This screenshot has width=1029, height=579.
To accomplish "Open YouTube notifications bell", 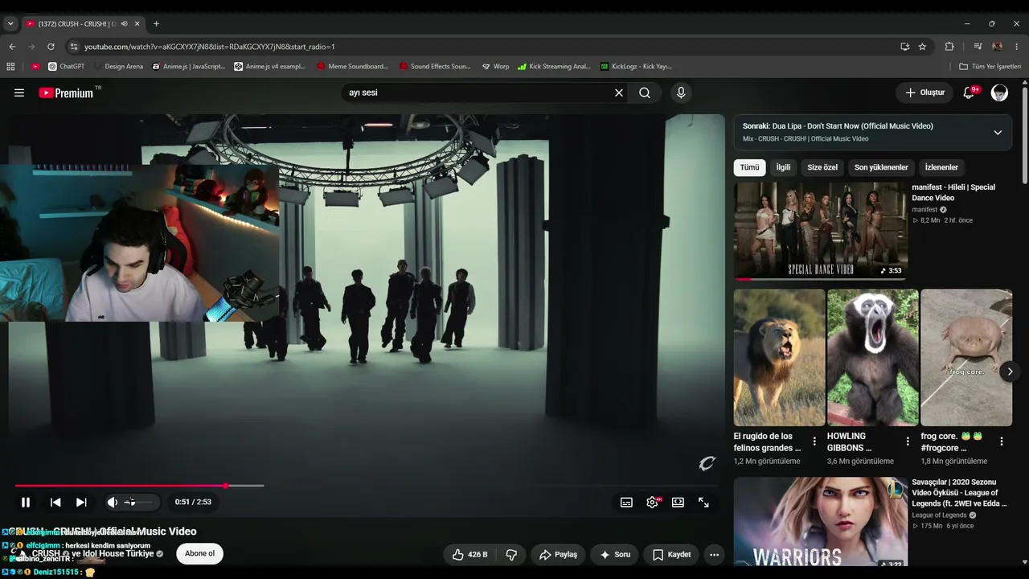I will click(969, 92).
